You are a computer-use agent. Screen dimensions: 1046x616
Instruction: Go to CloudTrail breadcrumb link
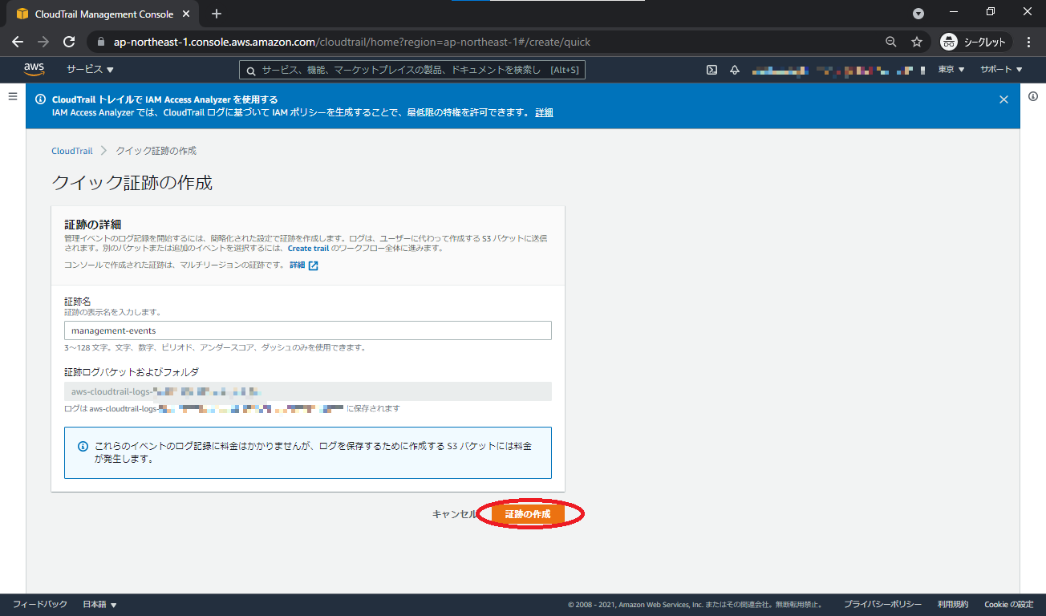(72, 151)
